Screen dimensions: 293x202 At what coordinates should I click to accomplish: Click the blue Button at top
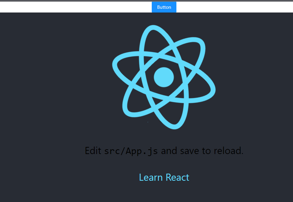(164, 7)
